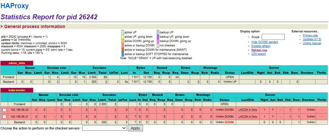Click the Refresh now link
Screen dimensions: 329x136
(259, 50)
